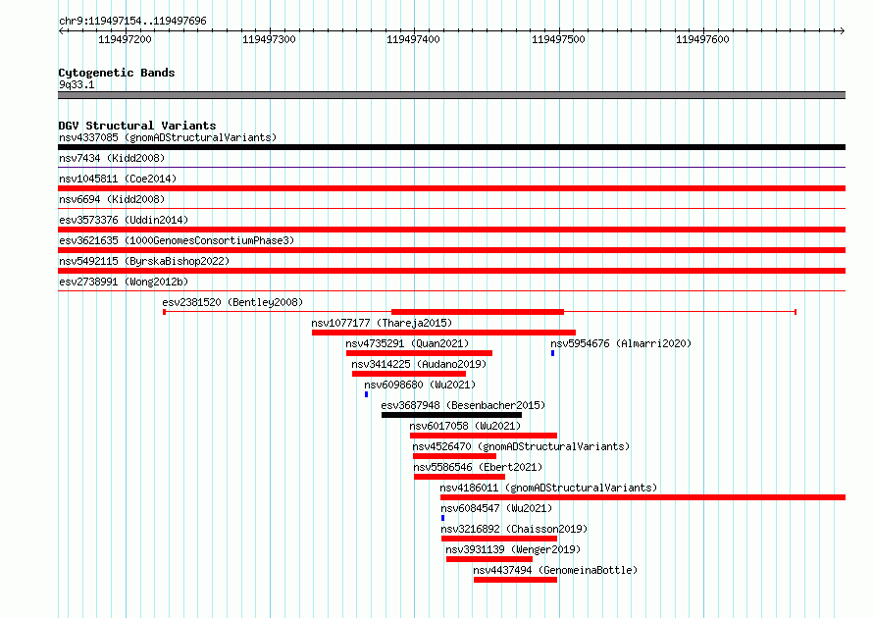The height and width of the screenshot is (618, 873).
Task: Click esv2381520 (Bentley2008) label
Action: point(232,302)
